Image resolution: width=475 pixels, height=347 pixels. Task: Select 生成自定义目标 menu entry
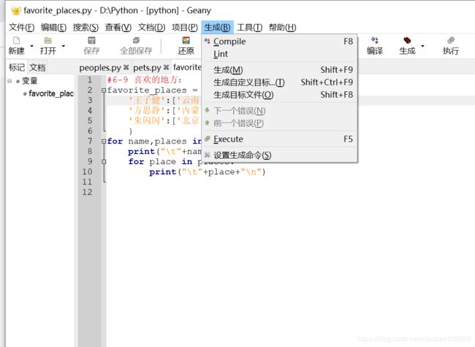coord(279,82)
